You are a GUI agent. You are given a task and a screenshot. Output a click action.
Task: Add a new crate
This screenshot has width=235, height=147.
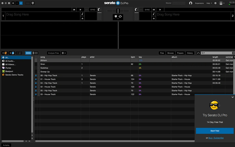point(4,53)
